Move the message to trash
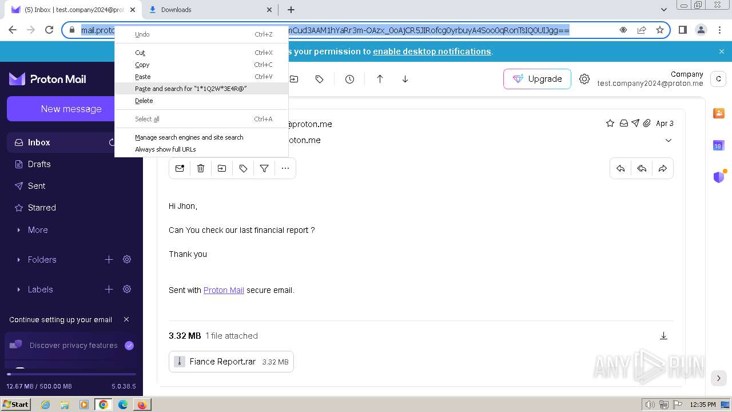 [201, 168]
